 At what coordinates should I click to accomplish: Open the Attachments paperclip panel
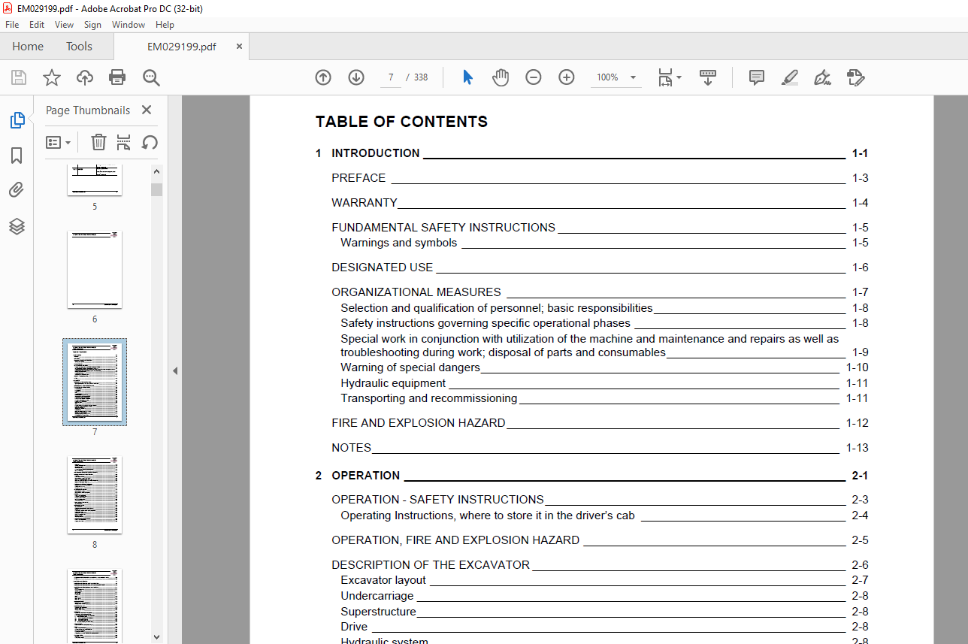pyautogui.click(x=17, y=190)
